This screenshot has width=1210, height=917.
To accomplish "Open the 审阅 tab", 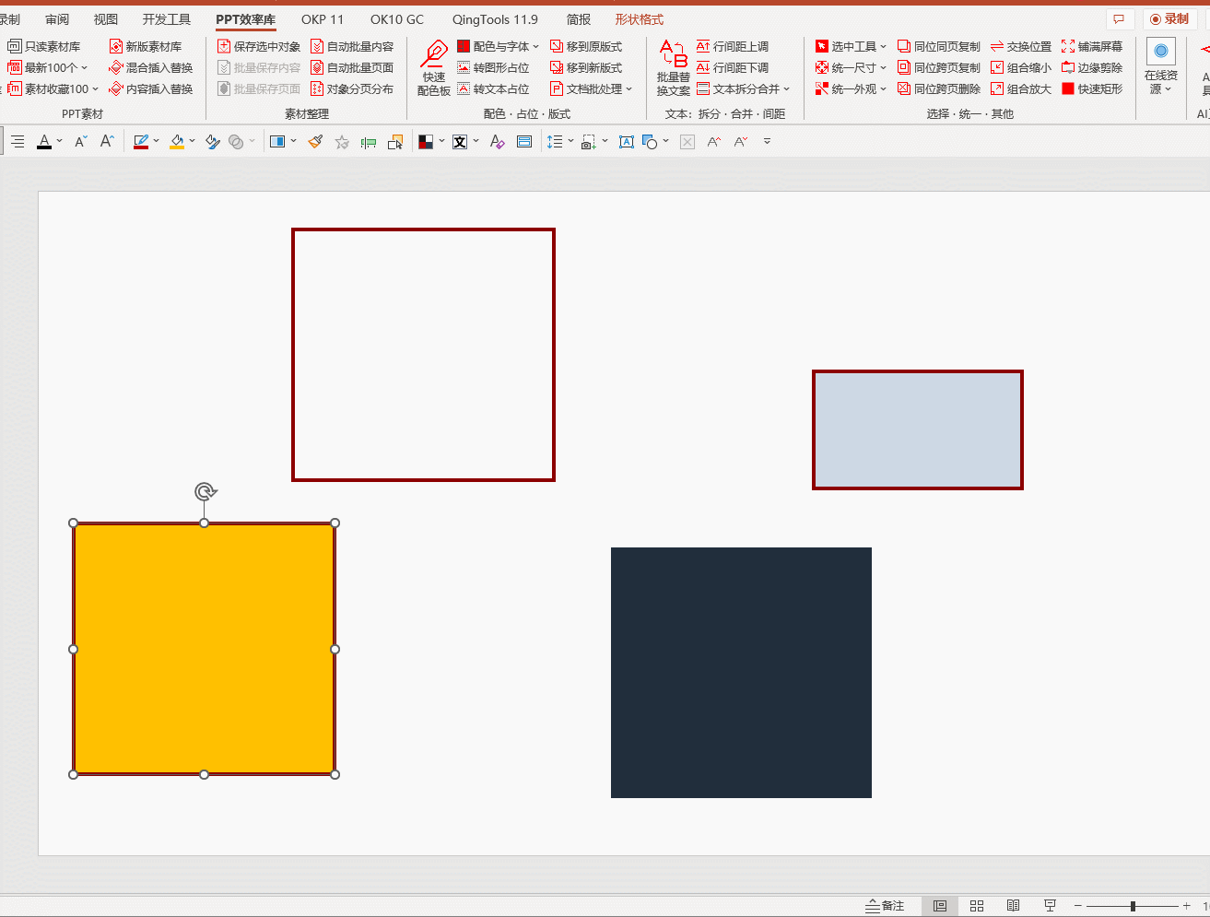I will (57, 19).
